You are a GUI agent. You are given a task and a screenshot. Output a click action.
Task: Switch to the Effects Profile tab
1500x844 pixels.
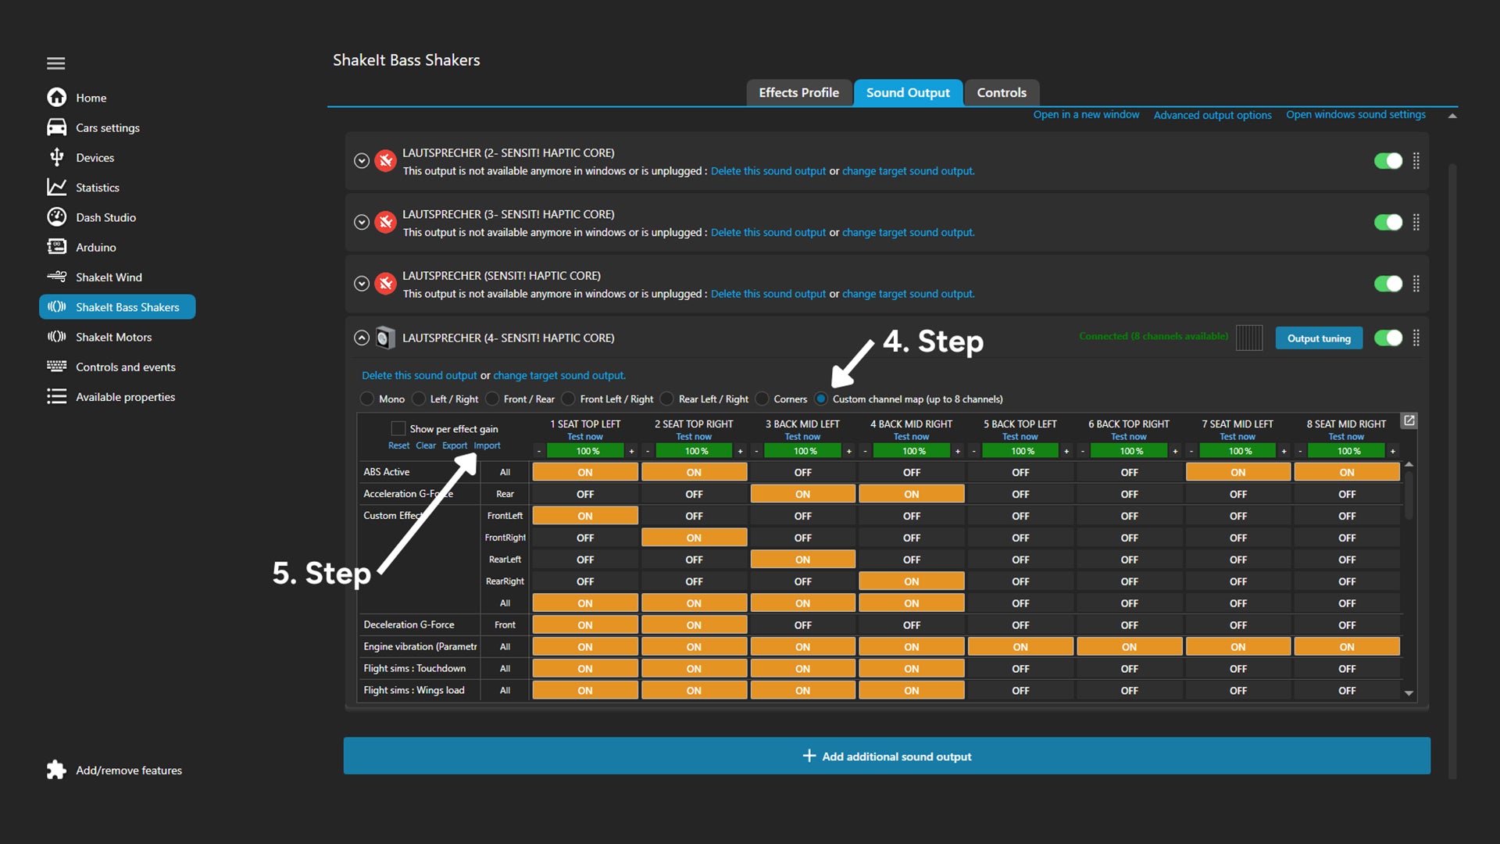[x=798, y=92]
